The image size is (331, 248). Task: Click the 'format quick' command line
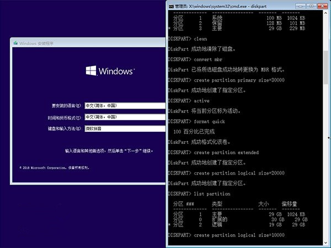click(x=196, y=121)
